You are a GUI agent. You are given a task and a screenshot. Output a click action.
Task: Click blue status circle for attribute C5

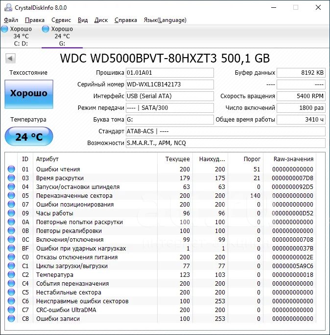[x=11, y=292]
